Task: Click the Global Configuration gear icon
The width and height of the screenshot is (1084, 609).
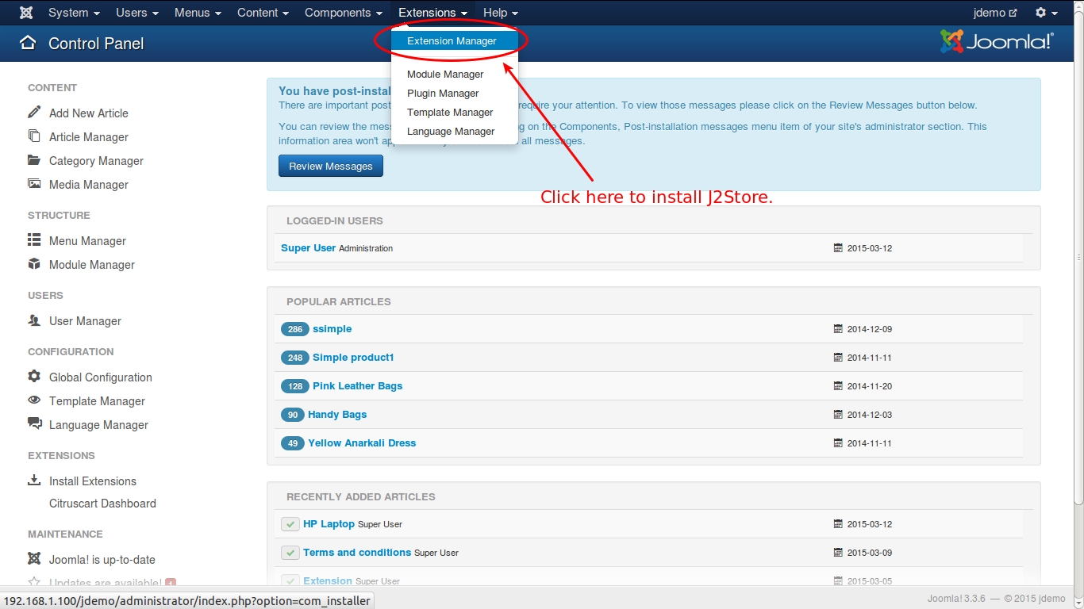Action: point(34,377)
